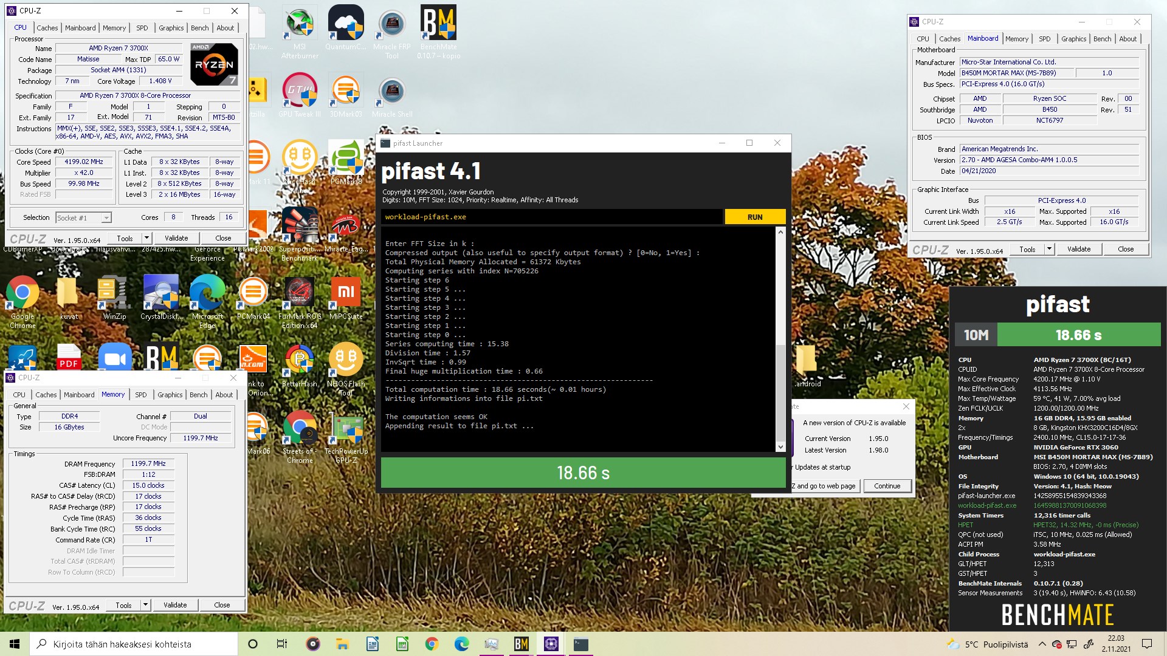The width and height of the screenshot is (1167, 656).
Task: Click pifast console scroll up arrow
Action: click(x=781, y=231)
